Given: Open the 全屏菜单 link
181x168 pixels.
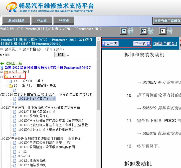Looking at the screenshot, I should [x=130, y=31].
